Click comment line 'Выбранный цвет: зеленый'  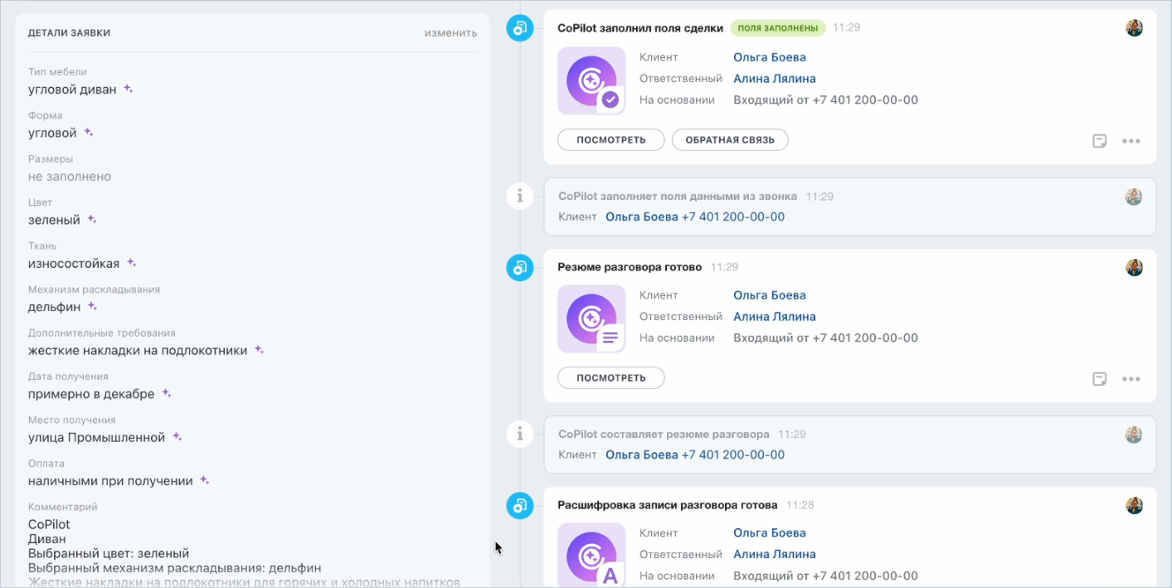point(109,553)
